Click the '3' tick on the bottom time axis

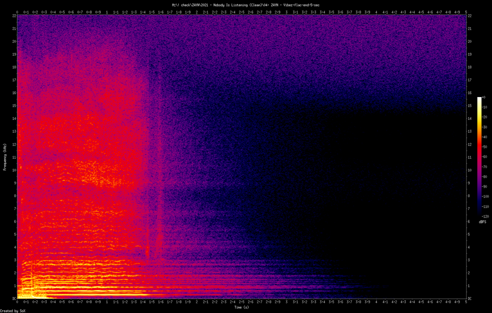coord(287,302)
